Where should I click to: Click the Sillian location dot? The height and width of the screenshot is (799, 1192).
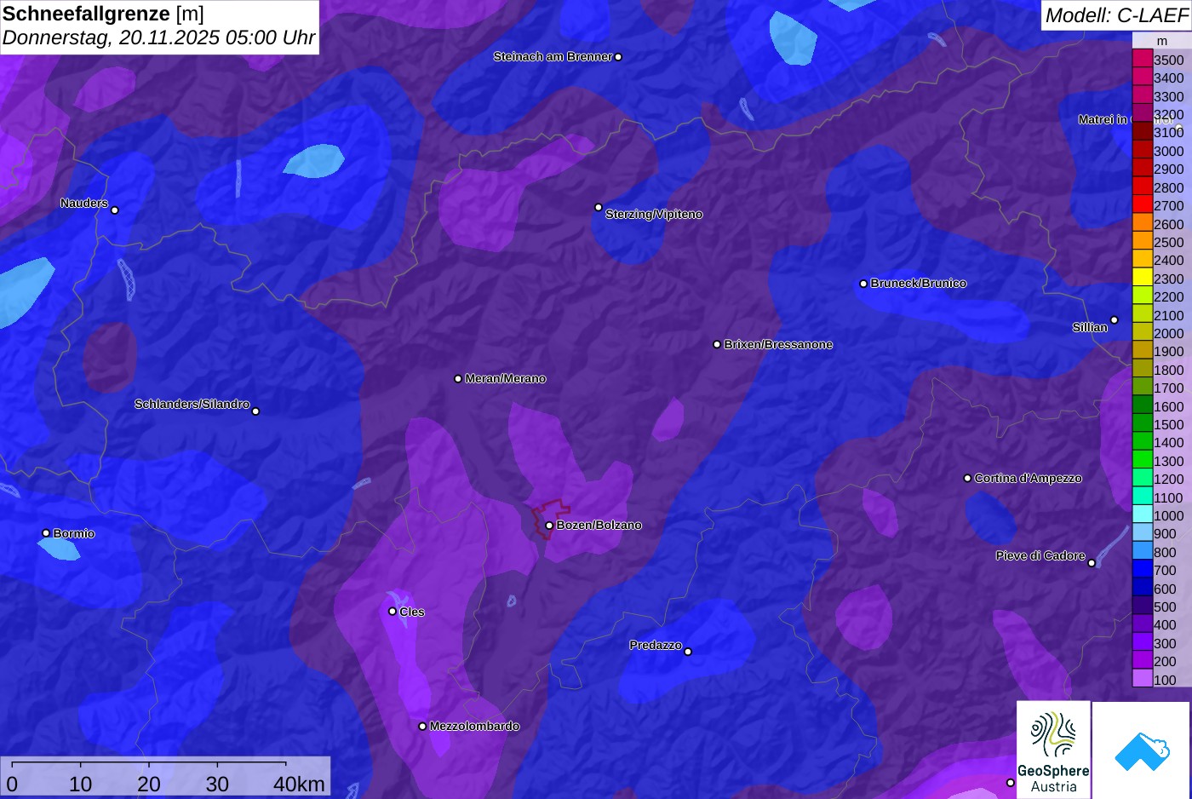coord(1115,320)
